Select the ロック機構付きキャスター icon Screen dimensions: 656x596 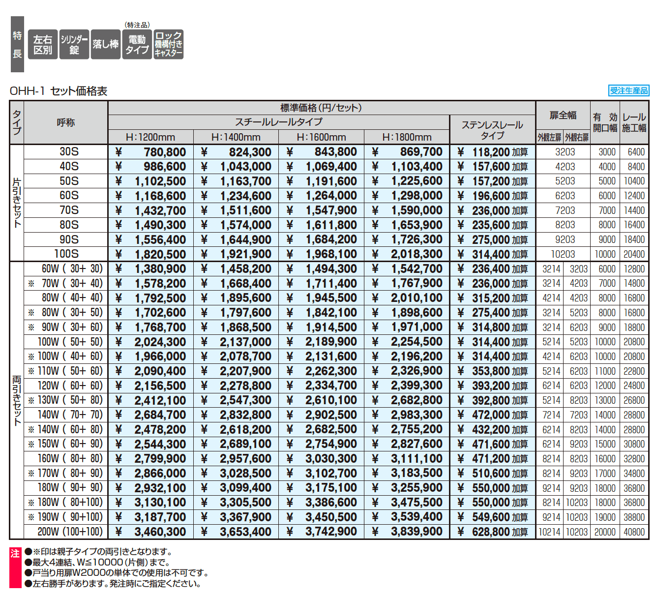168,45
